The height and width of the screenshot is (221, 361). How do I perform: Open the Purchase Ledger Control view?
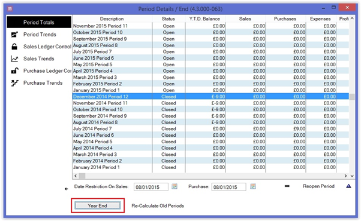(47, 71)
